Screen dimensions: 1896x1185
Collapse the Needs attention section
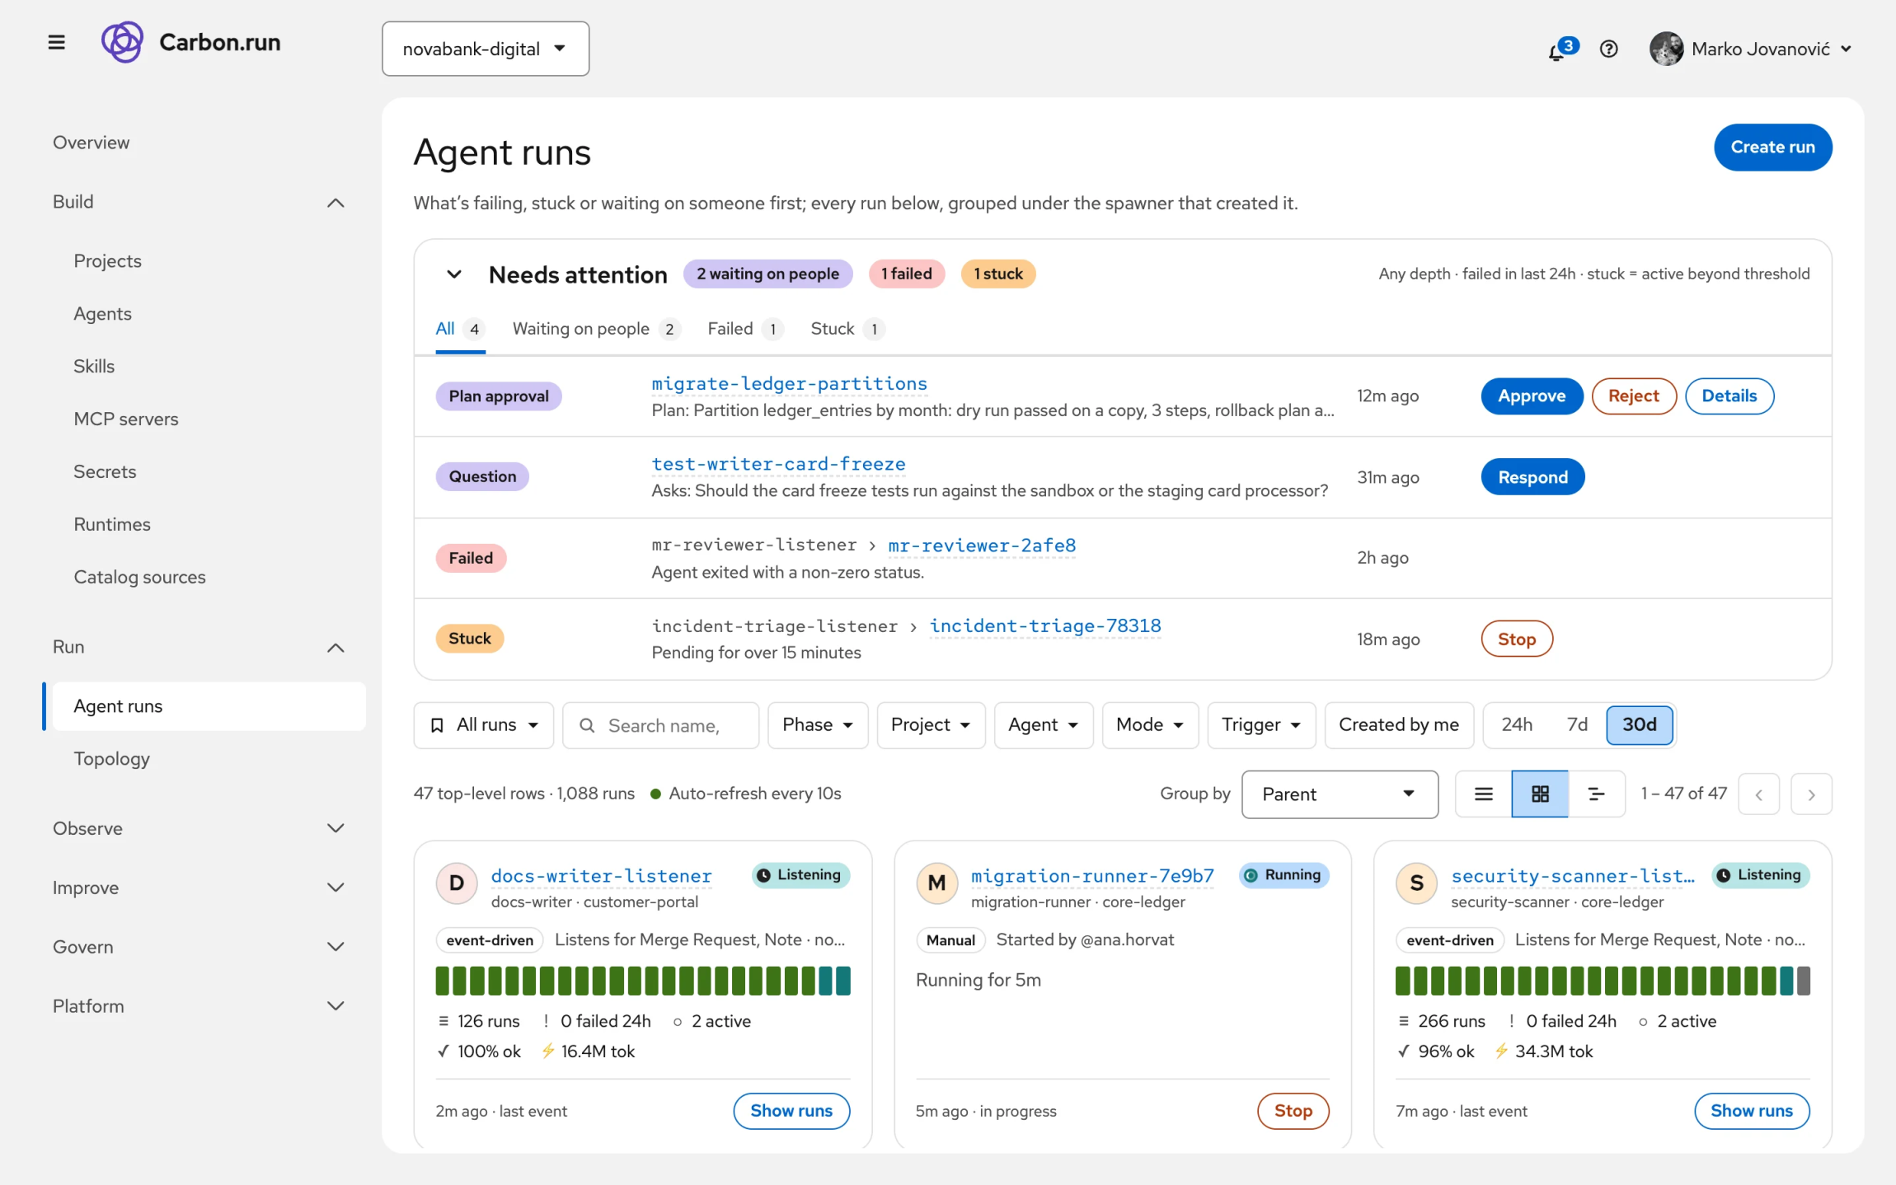(453, 274)
